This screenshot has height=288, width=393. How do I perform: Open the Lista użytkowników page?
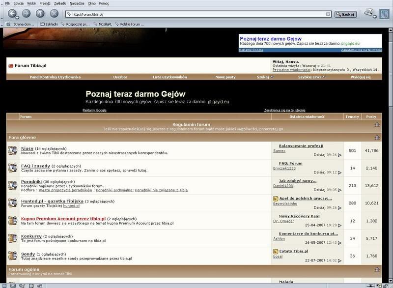click(x=170, y=77)
